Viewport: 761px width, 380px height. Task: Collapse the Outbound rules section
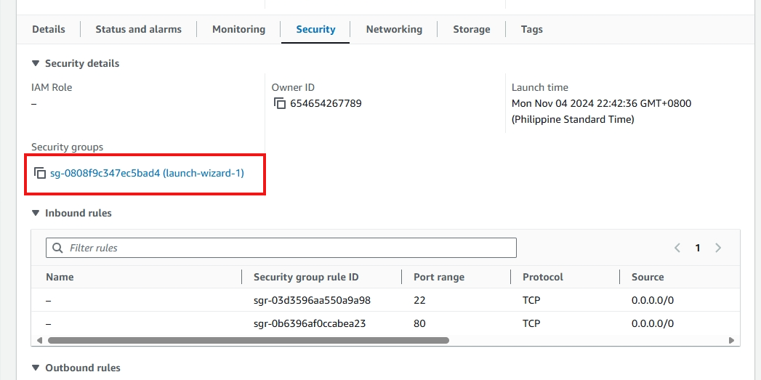tap(36, 368)
